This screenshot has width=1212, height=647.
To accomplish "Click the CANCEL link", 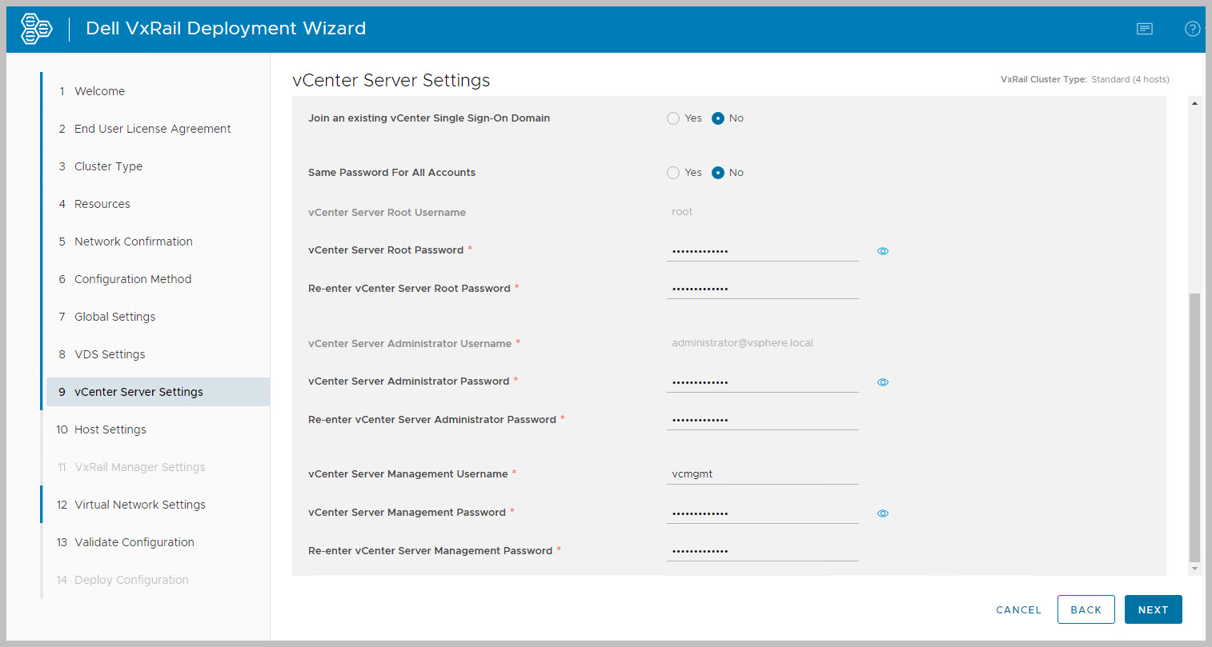I will [1018, 609].
